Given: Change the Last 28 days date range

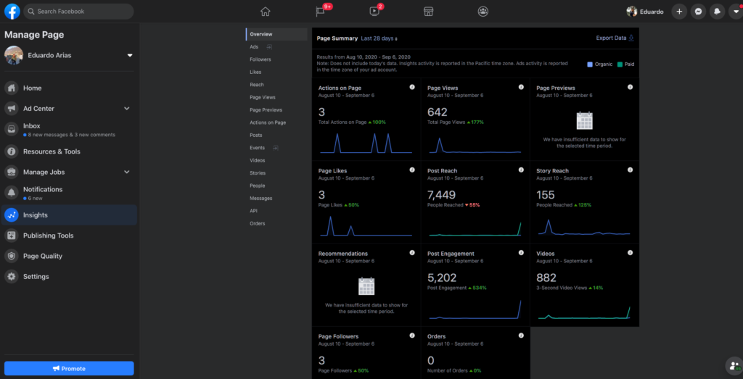Looking at the screenshot, I should [379, 38].
